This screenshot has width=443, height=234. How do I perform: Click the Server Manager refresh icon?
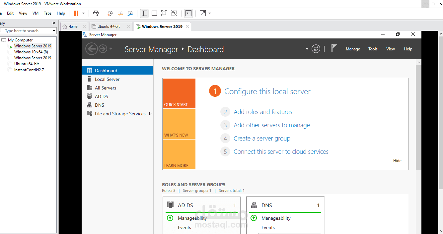[x=316, y=49]
